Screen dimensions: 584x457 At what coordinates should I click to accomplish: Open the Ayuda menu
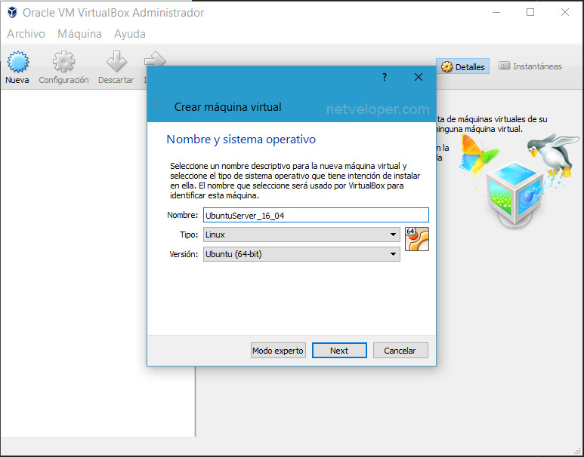coord(130,34)
